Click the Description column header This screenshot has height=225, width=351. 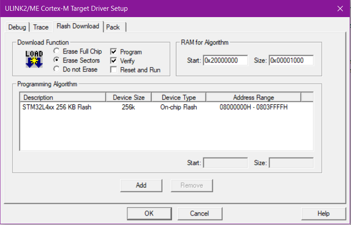tap(63, 97)
